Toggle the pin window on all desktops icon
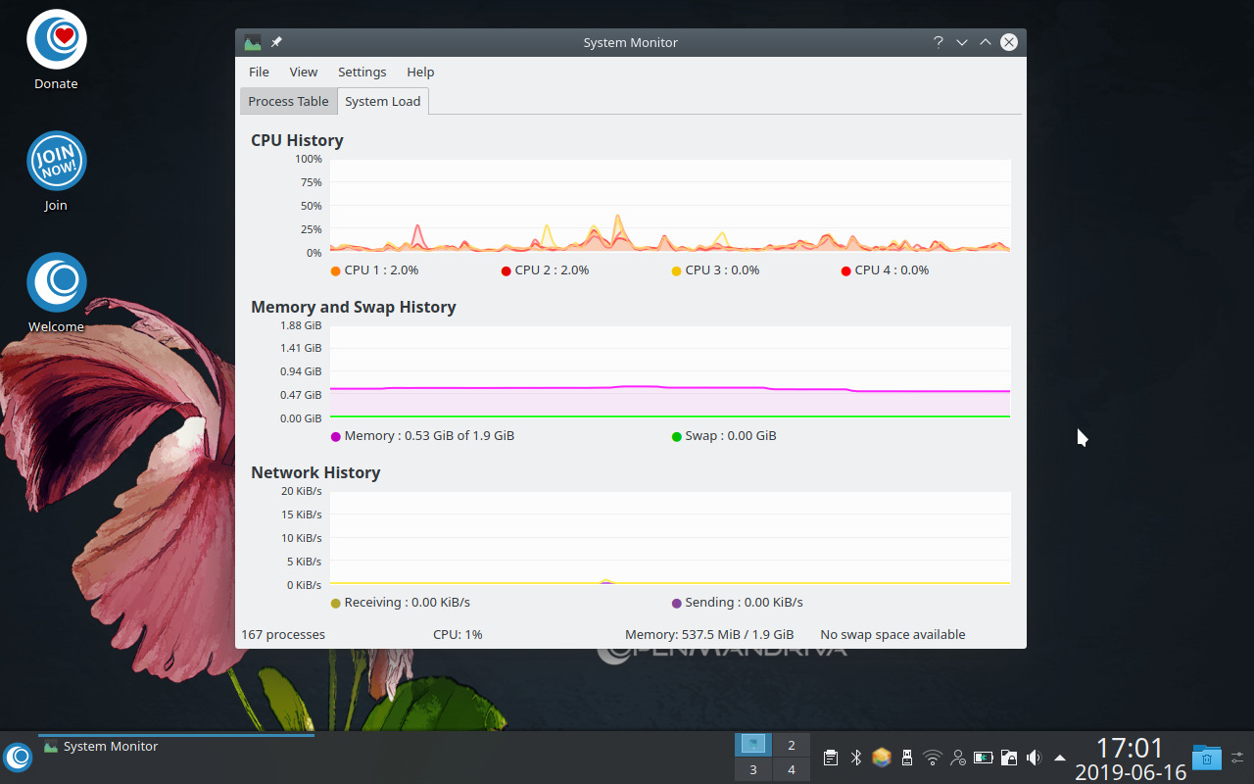Viewport: 1254px width, 784px height. click(276, 42)
